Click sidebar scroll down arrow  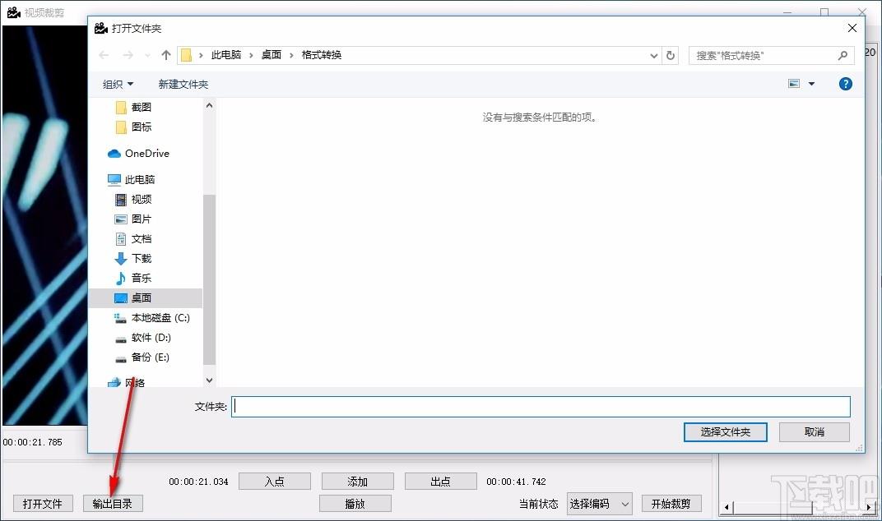click(x=209, y=380)
